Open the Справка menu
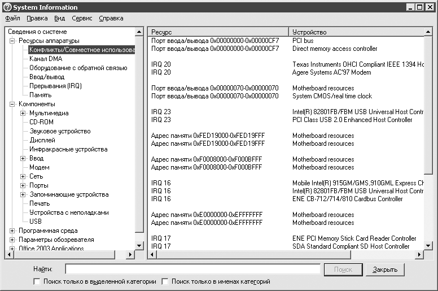This screenshot has width=438, height=291. [111, 18]
